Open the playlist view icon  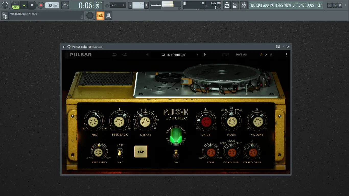pos(227,5)
